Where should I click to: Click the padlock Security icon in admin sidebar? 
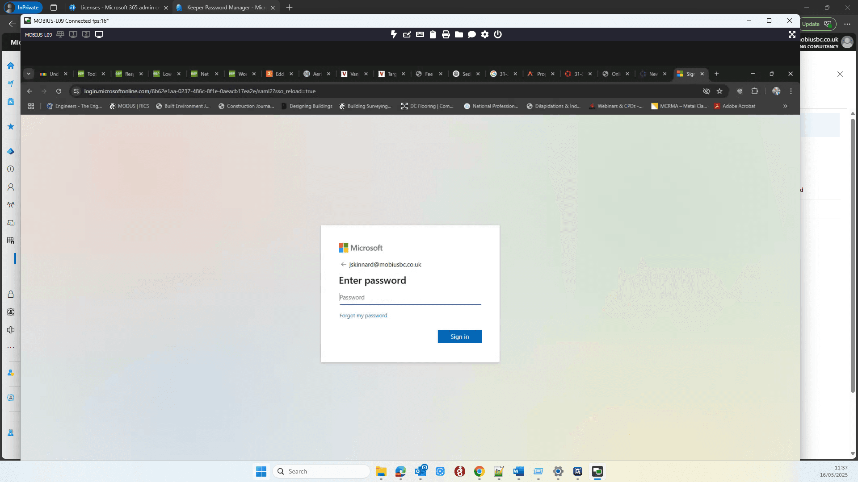[x=11, y=294]
